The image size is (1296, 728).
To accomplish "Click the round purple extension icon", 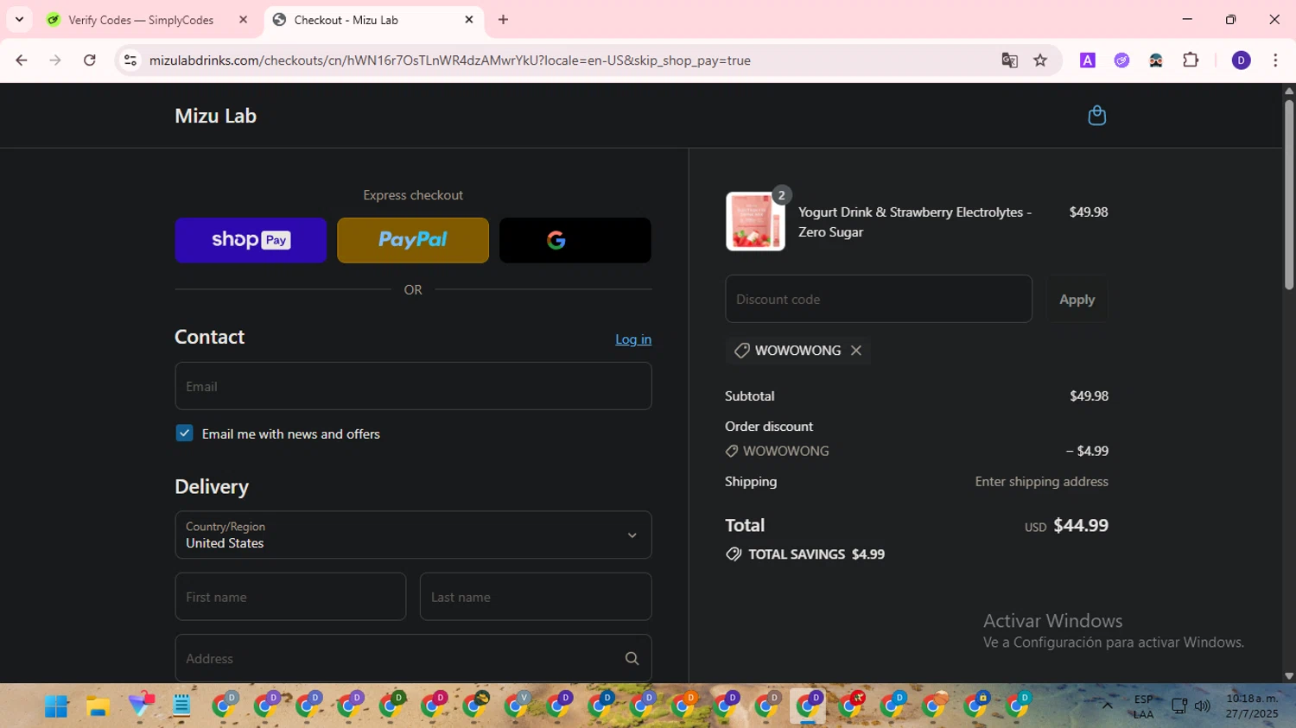I will [x=1121, y=60].
